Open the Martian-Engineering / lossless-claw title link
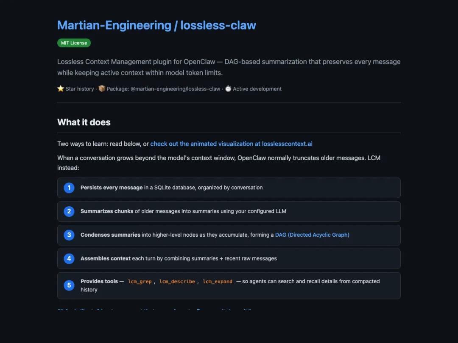 156,25
